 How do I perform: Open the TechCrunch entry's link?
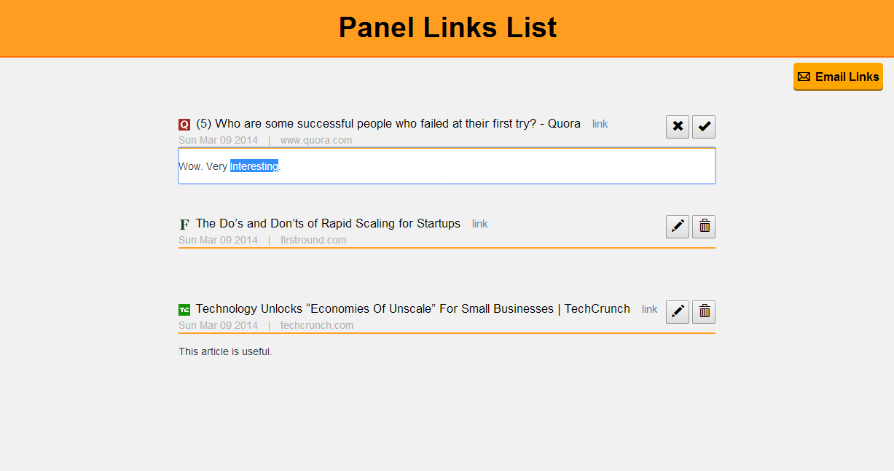pyautogui.click(x=650, y=309)
